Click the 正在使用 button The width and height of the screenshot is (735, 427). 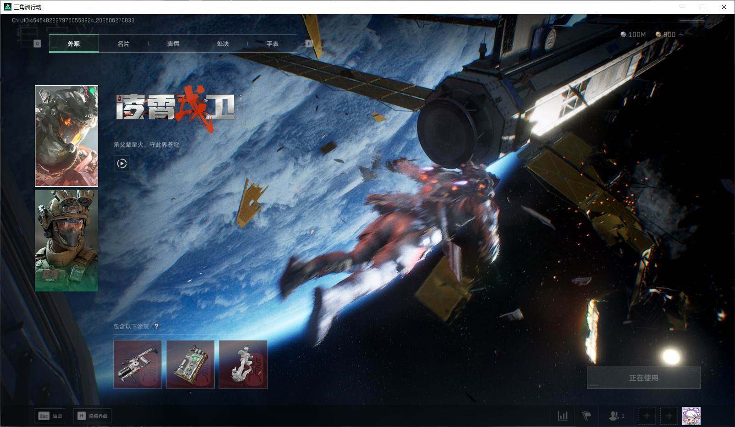(x=644, y=378)
